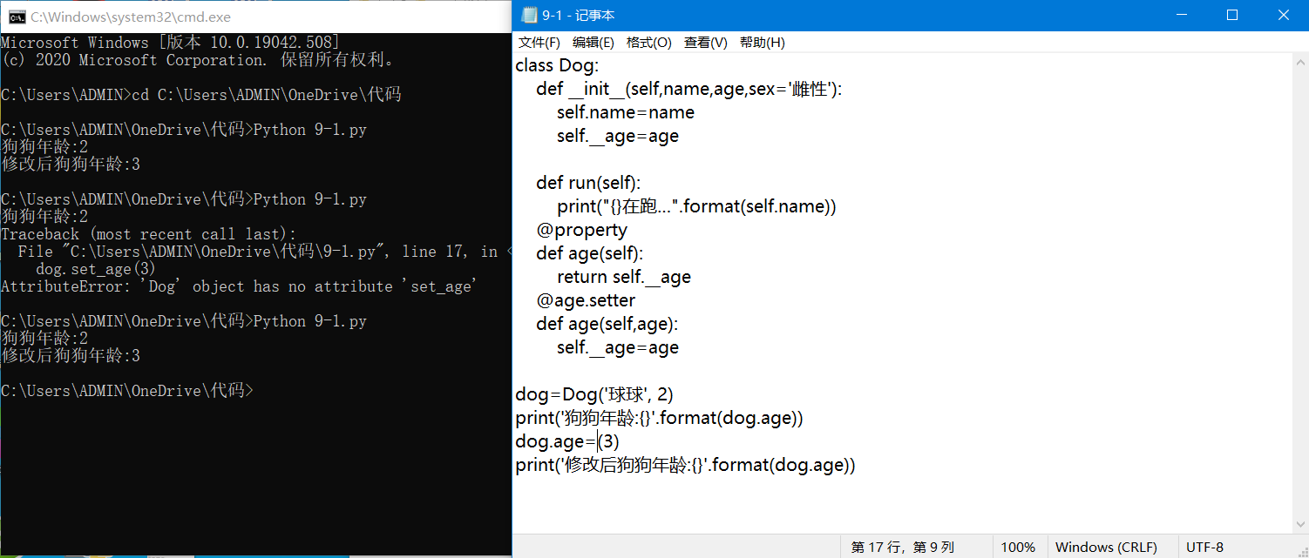Click the 100% zoom status bar field
This screenshot has width=1309, height=558.
click(x=1017, y=547)
